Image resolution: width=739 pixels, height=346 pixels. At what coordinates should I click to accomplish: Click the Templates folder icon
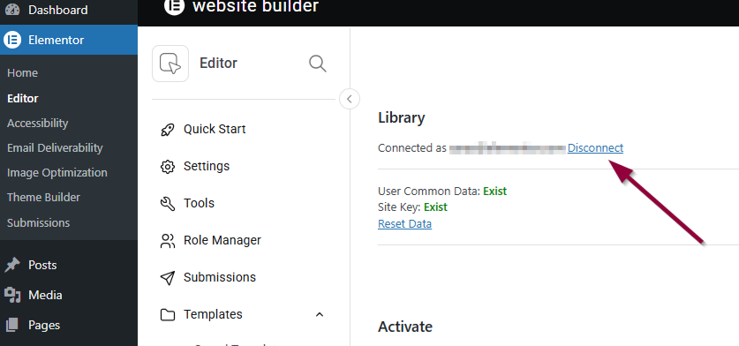pyautogui.click(x=168, y=315)
